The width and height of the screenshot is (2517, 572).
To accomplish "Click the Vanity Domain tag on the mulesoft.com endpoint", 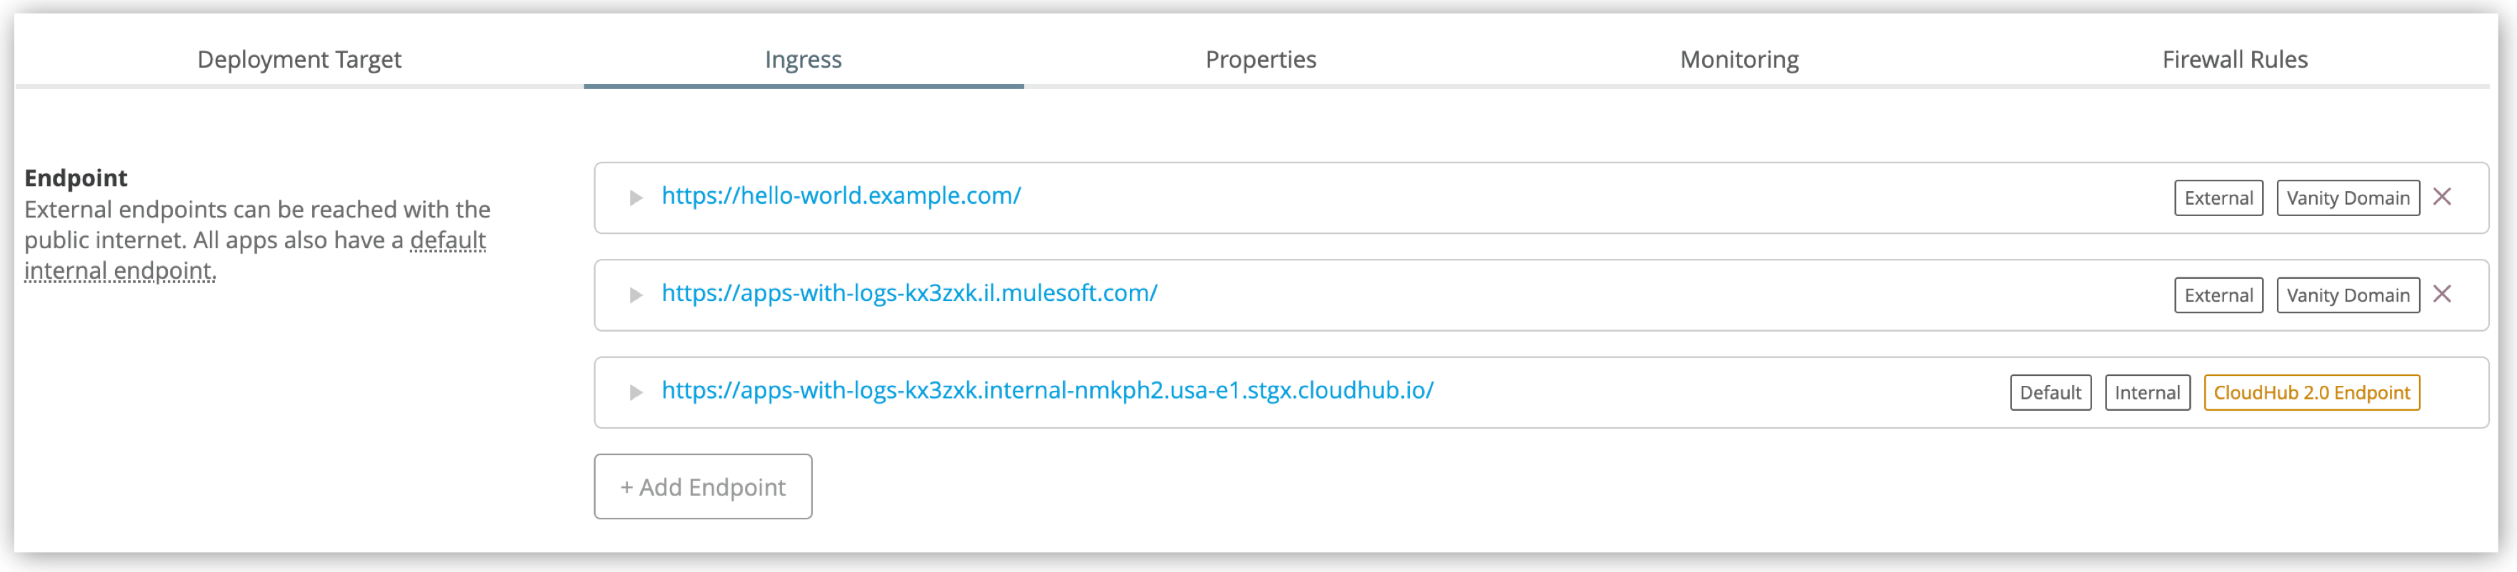I will click(x=2348, y=294).
